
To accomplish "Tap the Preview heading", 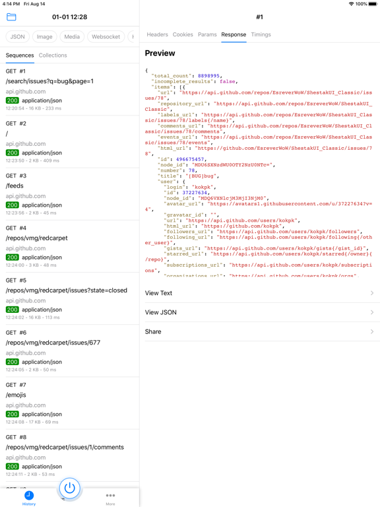I will [160, 53].
